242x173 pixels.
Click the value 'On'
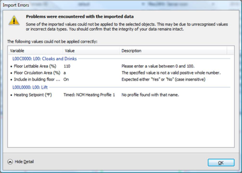click(x=66, y=80)
